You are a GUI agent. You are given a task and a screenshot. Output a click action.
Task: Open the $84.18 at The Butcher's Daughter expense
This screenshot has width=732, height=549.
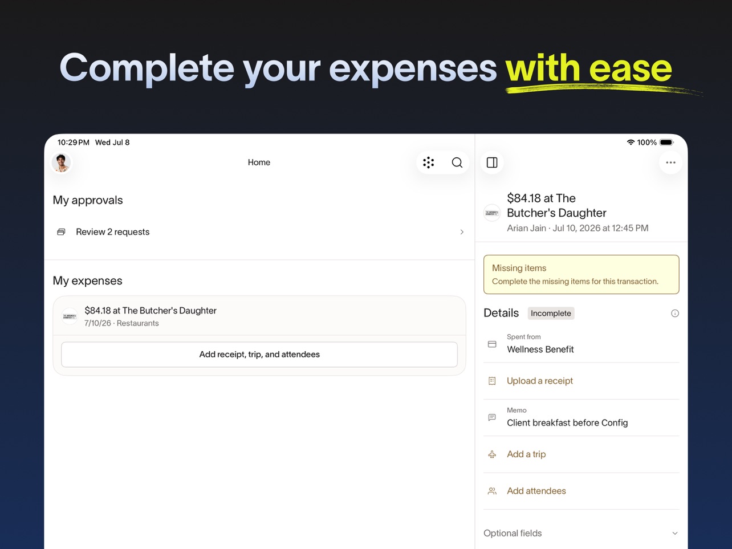pyautogui.click(x=259, y=316)
